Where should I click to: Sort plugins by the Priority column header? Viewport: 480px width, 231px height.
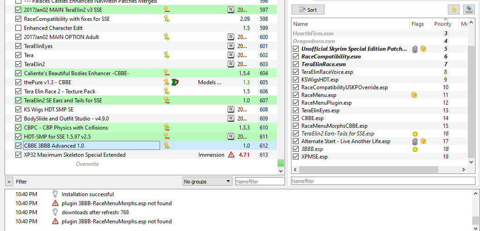(443, 24)
